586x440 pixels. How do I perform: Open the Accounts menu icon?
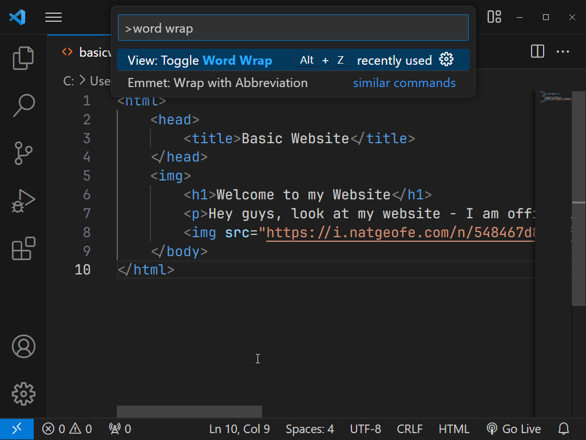[x=23, y=347]
